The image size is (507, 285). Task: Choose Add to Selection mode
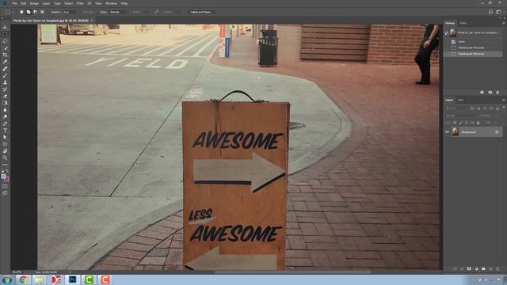click(29, 12)
